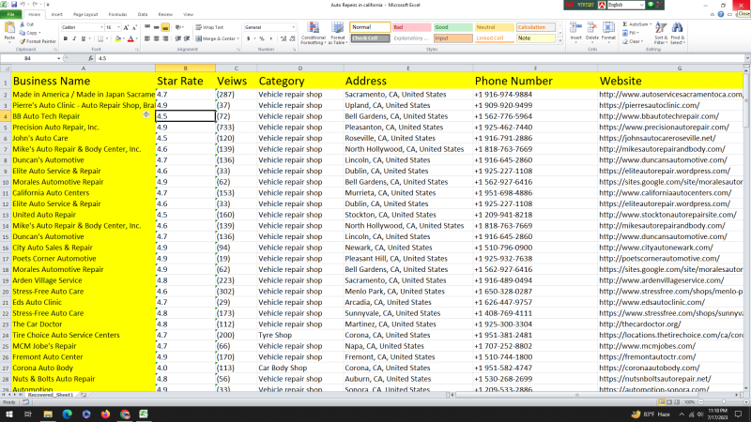Switch to the Review ribbon tab
751x422 pixels.
(165, 14)
